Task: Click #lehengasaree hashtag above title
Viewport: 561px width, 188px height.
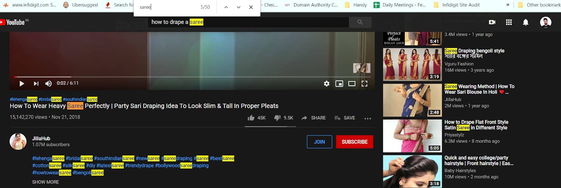Action: (23, 99)
